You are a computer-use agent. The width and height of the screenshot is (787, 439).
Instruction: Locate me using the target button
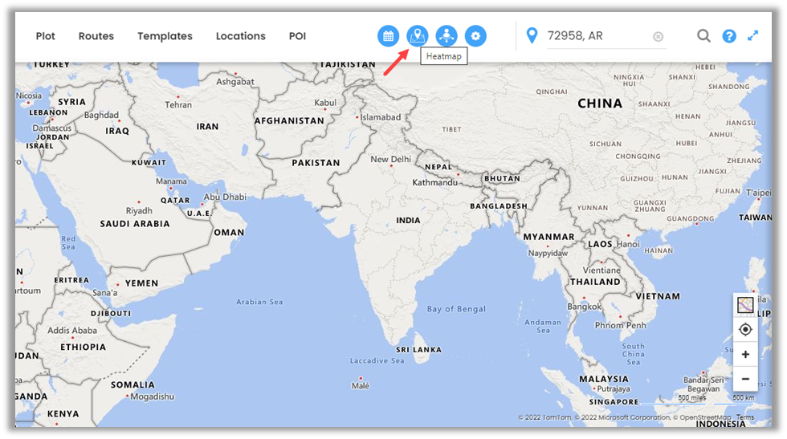[x=745, y=330]
